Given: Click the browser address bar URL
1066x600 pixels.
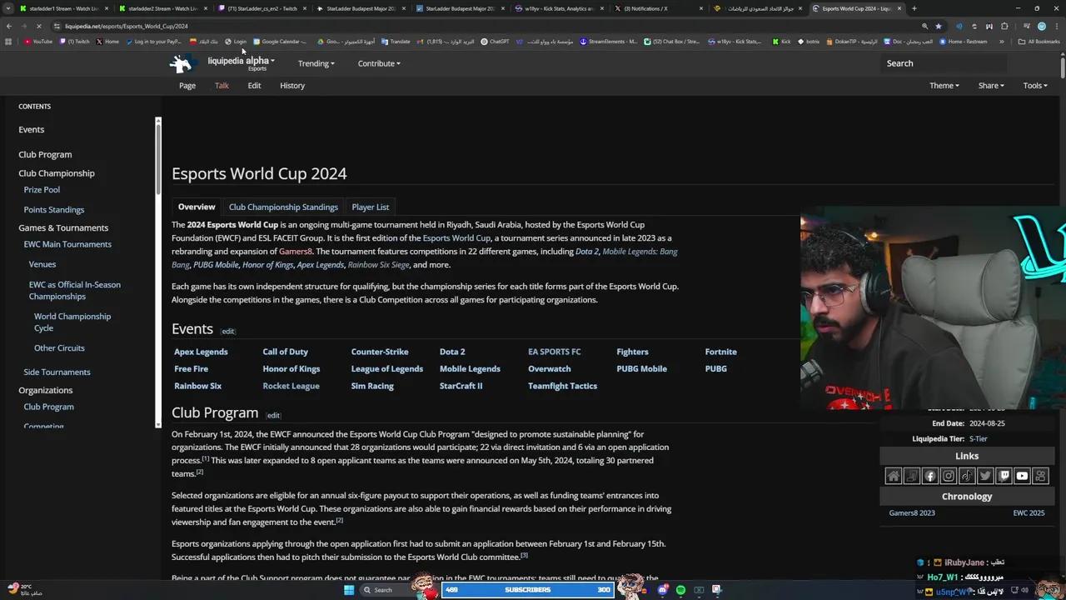Looking at the screenshot, I should coord(127,26).
